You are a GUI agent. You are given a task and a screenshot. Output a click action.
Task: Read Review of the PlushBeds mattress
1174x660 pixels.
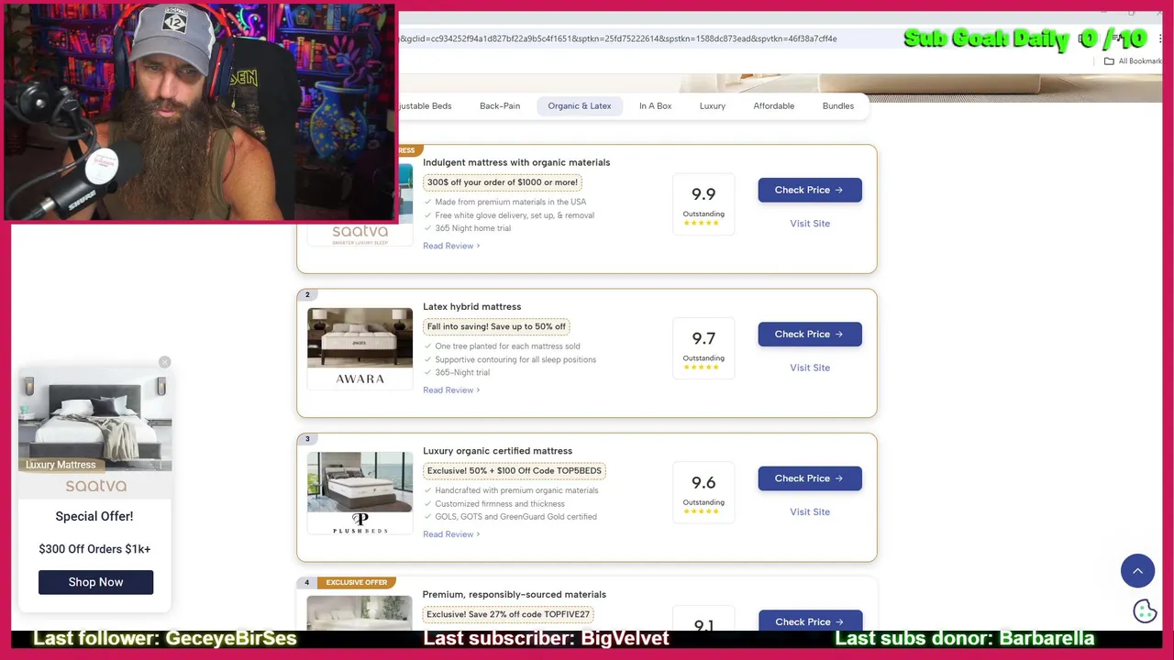pos(451,533)
